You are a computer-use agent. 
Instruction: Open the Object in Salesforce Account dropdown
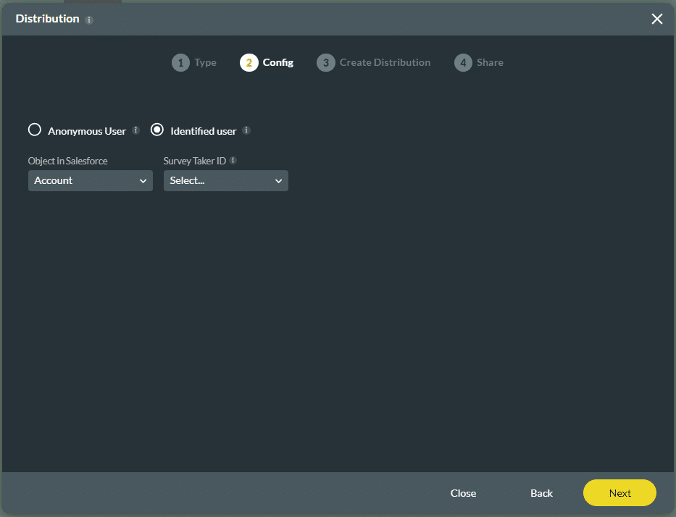pos(91,181)
